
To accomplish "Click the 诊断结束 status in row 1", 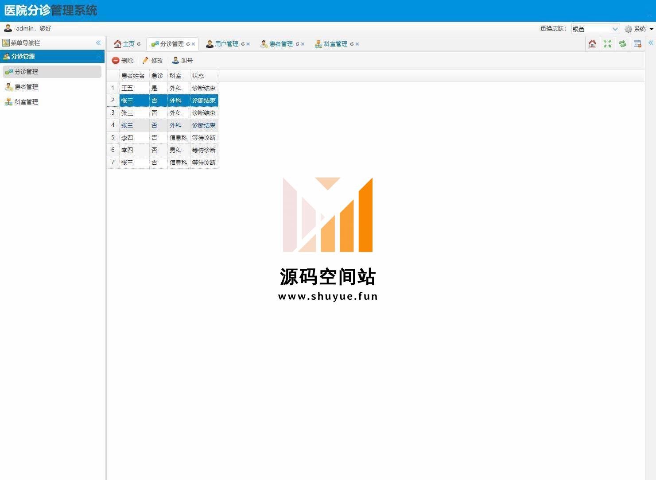I will coord(204,88).
